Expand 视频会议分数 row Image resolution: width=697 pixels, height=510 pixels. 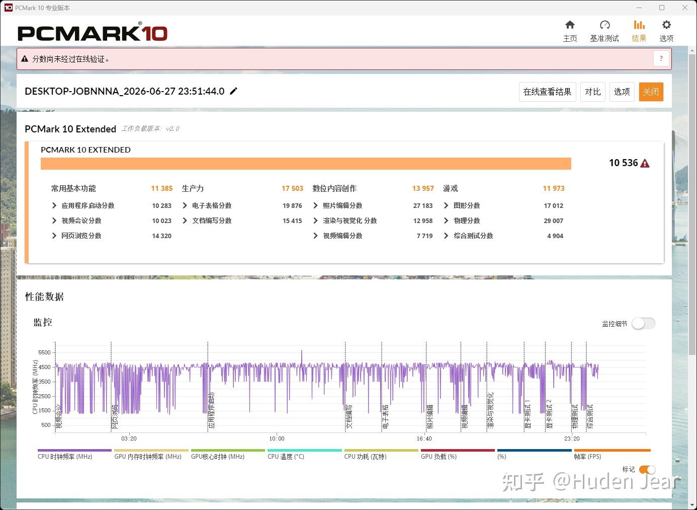point(54,221)
